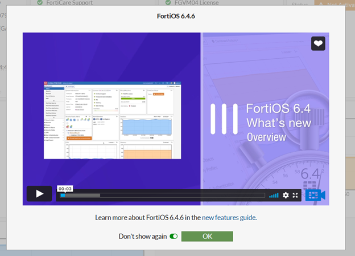Toggle the Don't show again switch
This screenshot has height=256, width=355.
(174, 236)
